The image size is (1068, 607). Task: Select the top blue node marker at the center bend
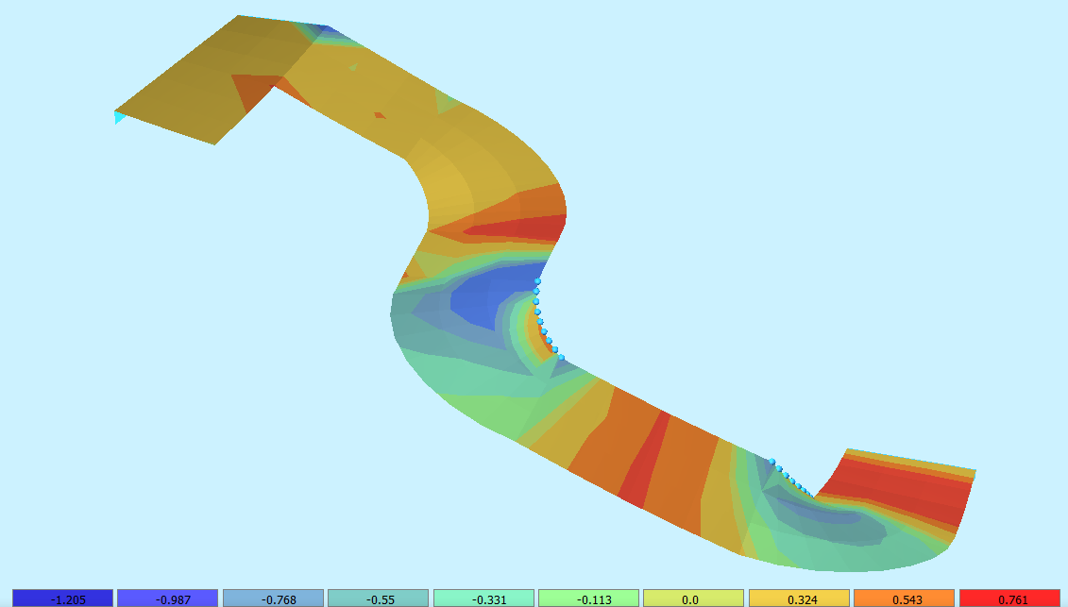point(537,281)
